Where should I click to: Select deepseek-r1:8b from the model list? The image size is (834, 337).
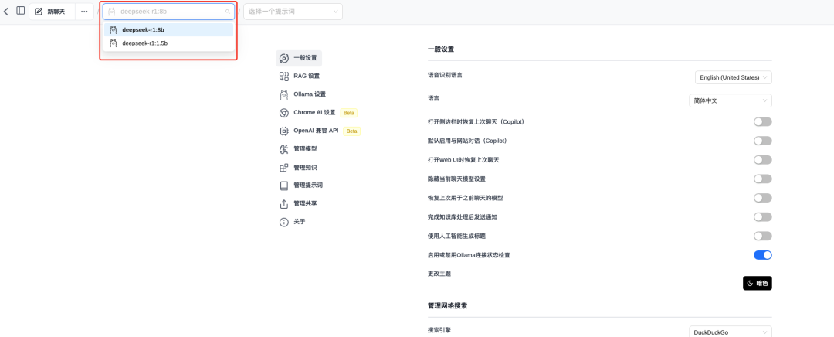[168, 30]
